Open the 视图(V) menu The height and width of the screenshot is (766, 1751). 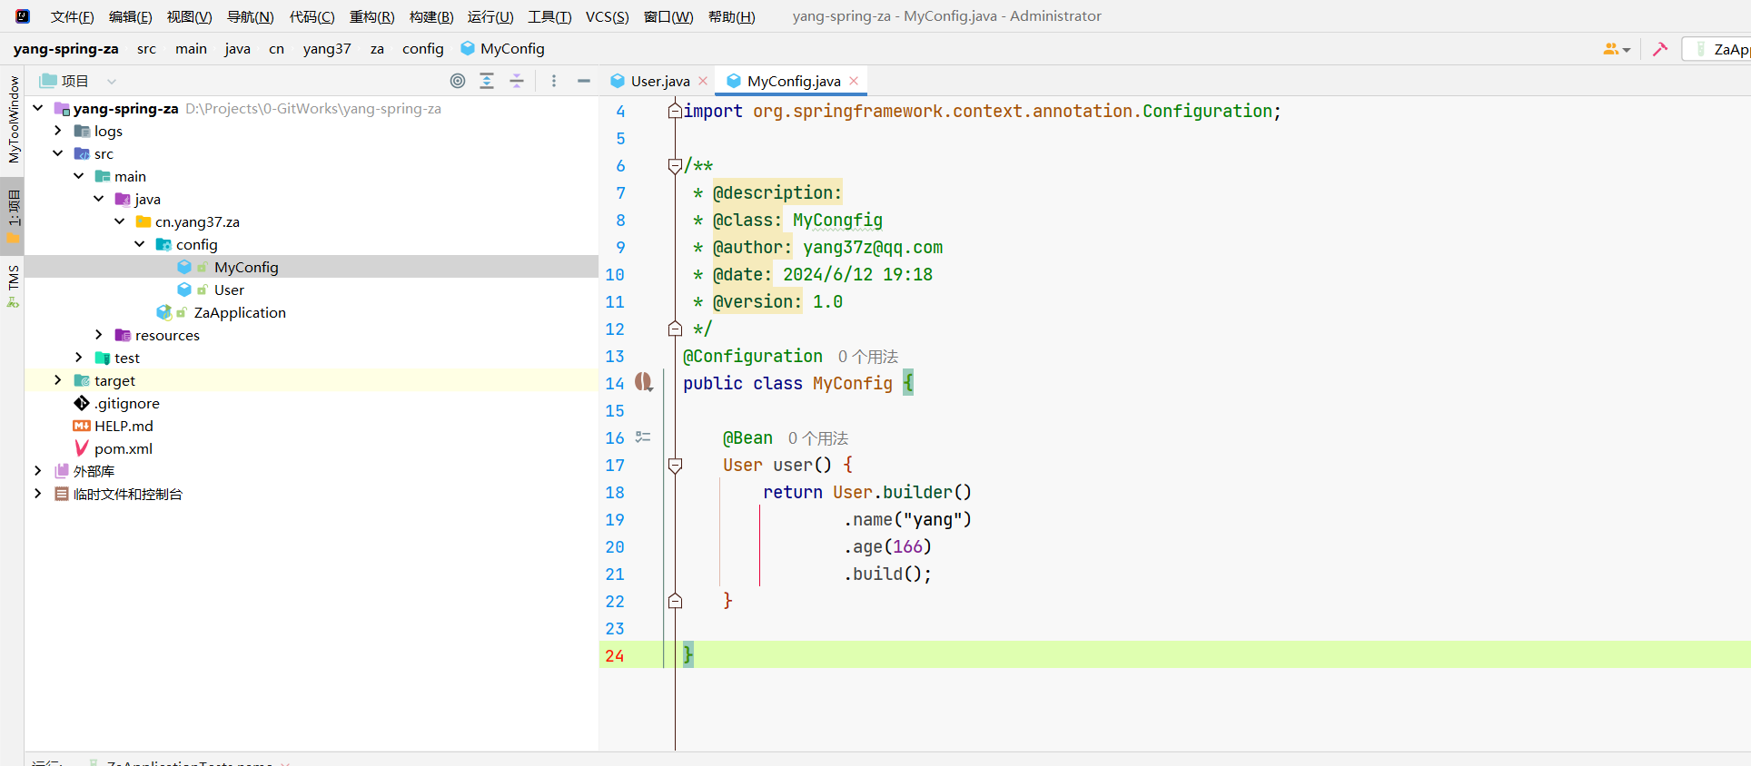pyautogui.click(x=189, y=16)
